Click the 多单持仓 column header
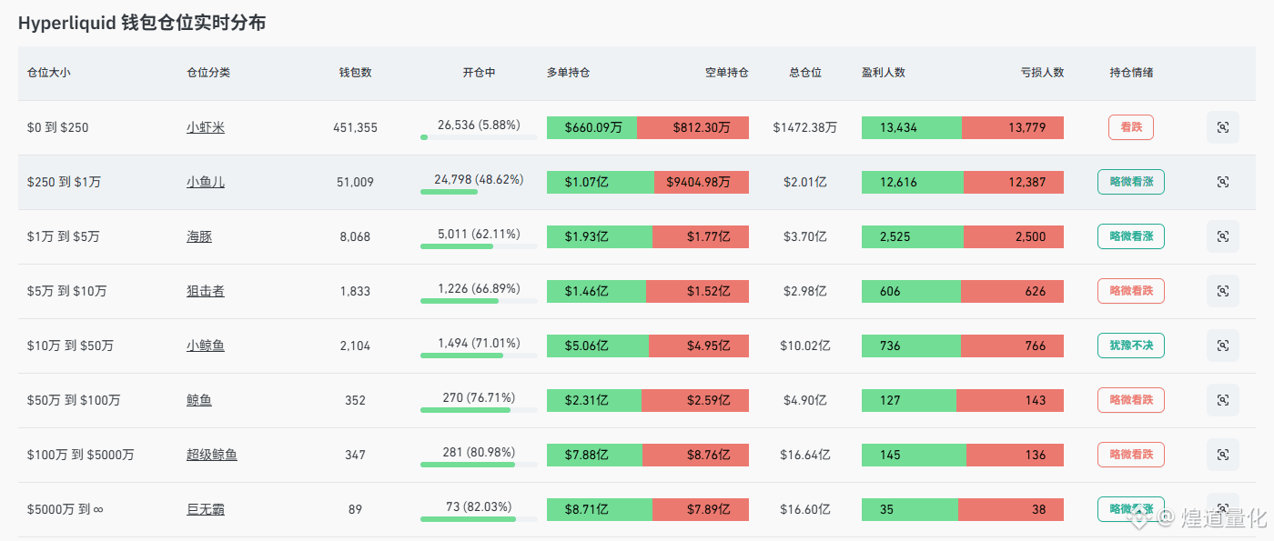This screenshot has width=1274, height=541. 569,73
